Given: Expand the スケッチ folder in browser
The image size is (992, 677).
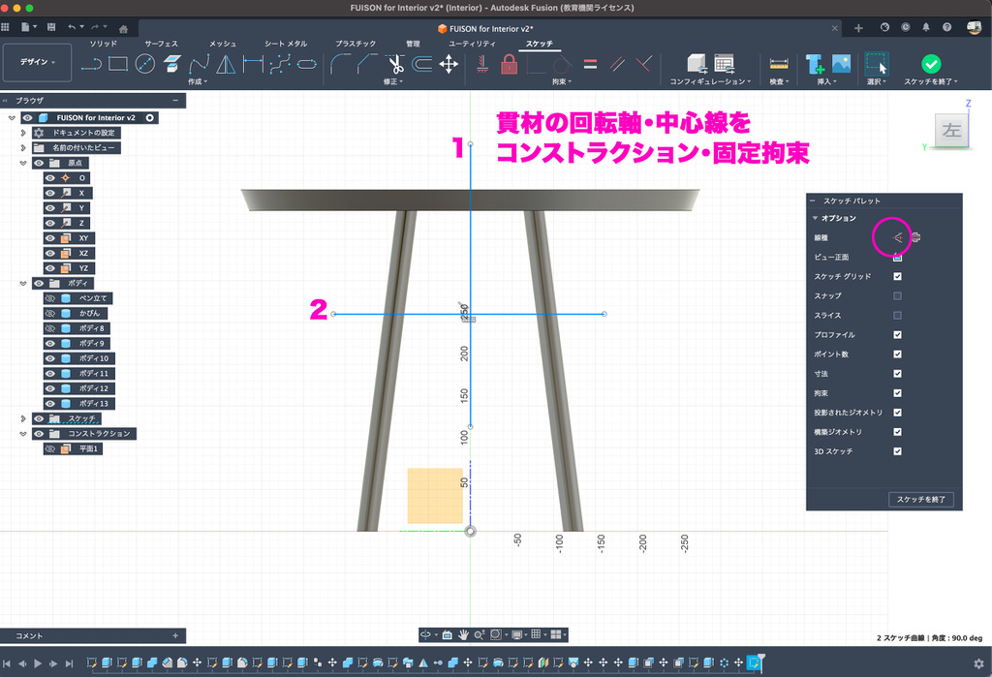Looking at the screenshot, I should 24,418.
